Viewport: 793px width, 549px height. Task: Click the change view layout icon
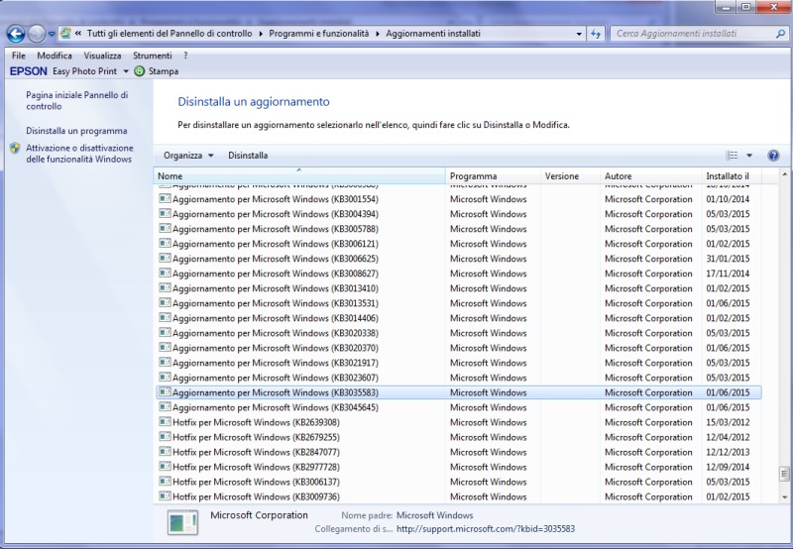pos(733,156)
